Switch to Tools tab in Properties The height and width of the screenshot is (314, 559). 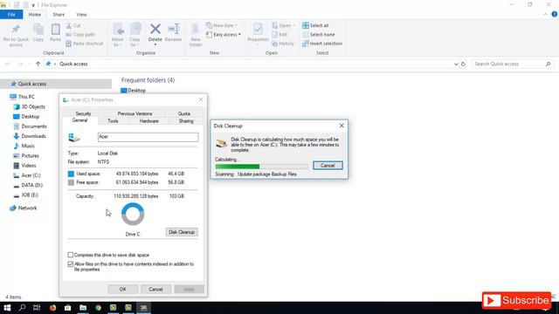[x=113, y=121]
